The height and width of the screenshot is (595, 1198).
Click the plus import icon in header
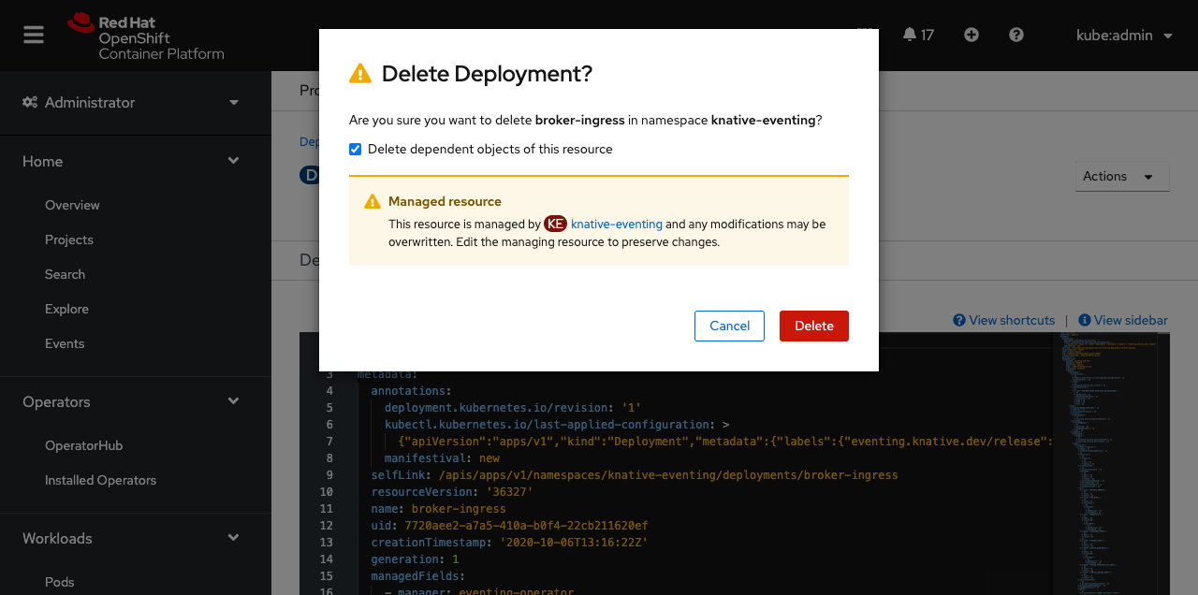972,35
